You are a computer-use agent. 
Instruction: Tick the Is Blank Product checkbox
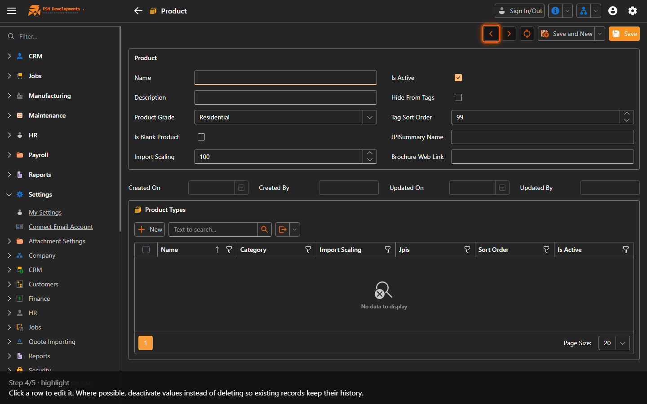201,137
